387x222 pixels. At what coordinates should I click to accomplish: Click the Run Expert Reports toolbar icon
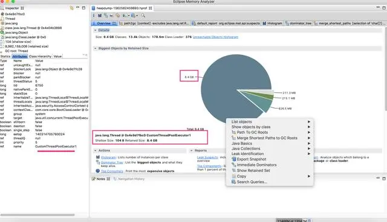[125, 16]
